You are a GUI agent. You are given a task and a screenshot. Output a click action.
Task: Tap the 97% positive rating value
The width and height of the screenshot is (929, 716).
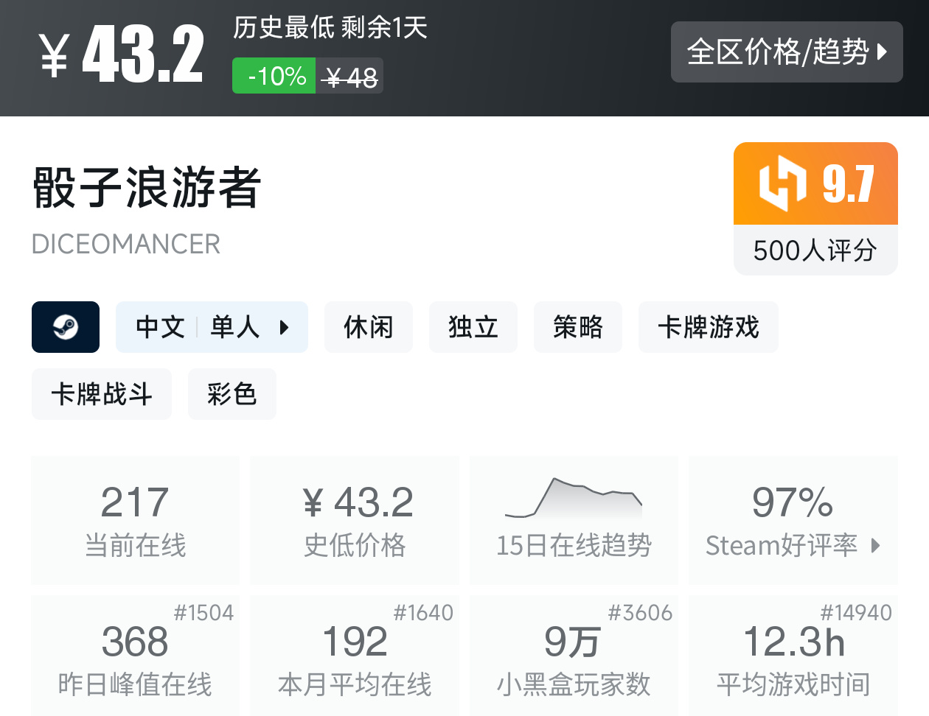pyautogui.click(x=793, y=502)
